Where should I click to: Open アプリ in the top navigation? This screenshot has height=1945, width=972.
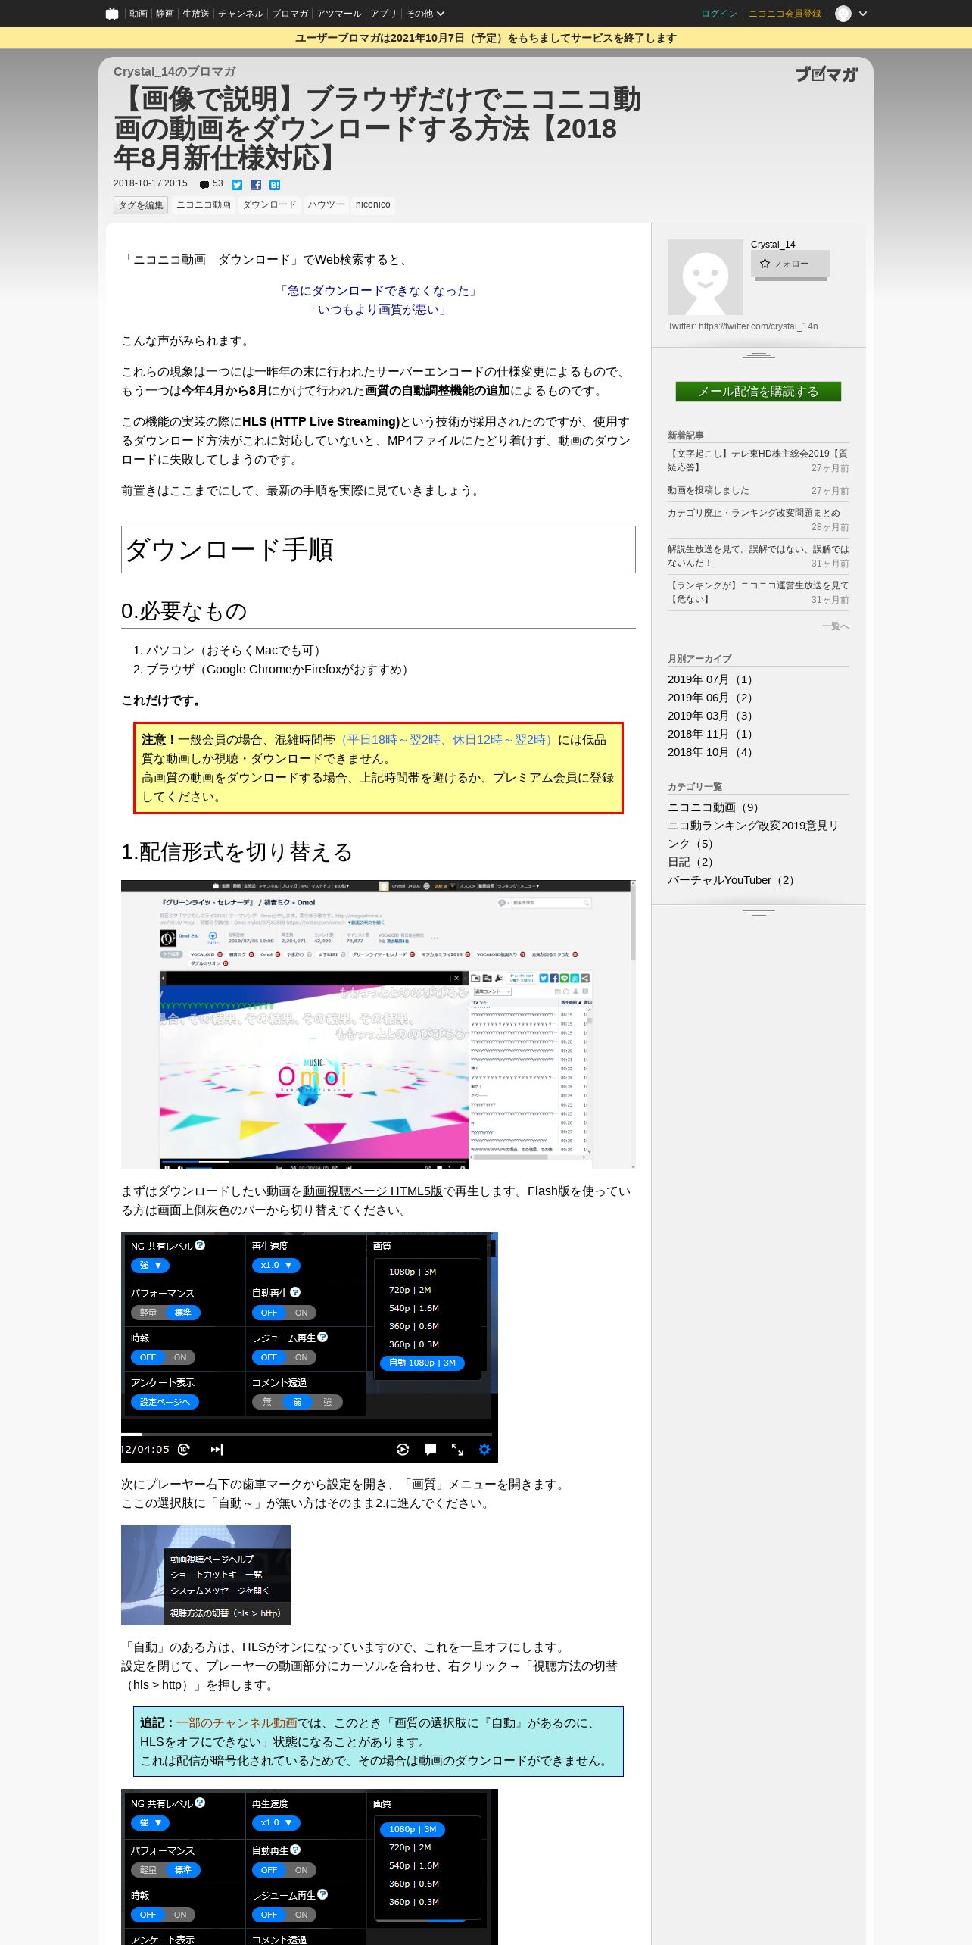(x=383, y=14)
